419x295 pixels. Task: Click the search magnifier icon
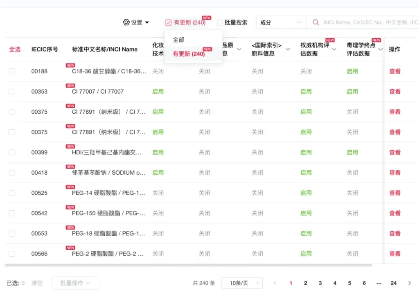coord(315,23)
